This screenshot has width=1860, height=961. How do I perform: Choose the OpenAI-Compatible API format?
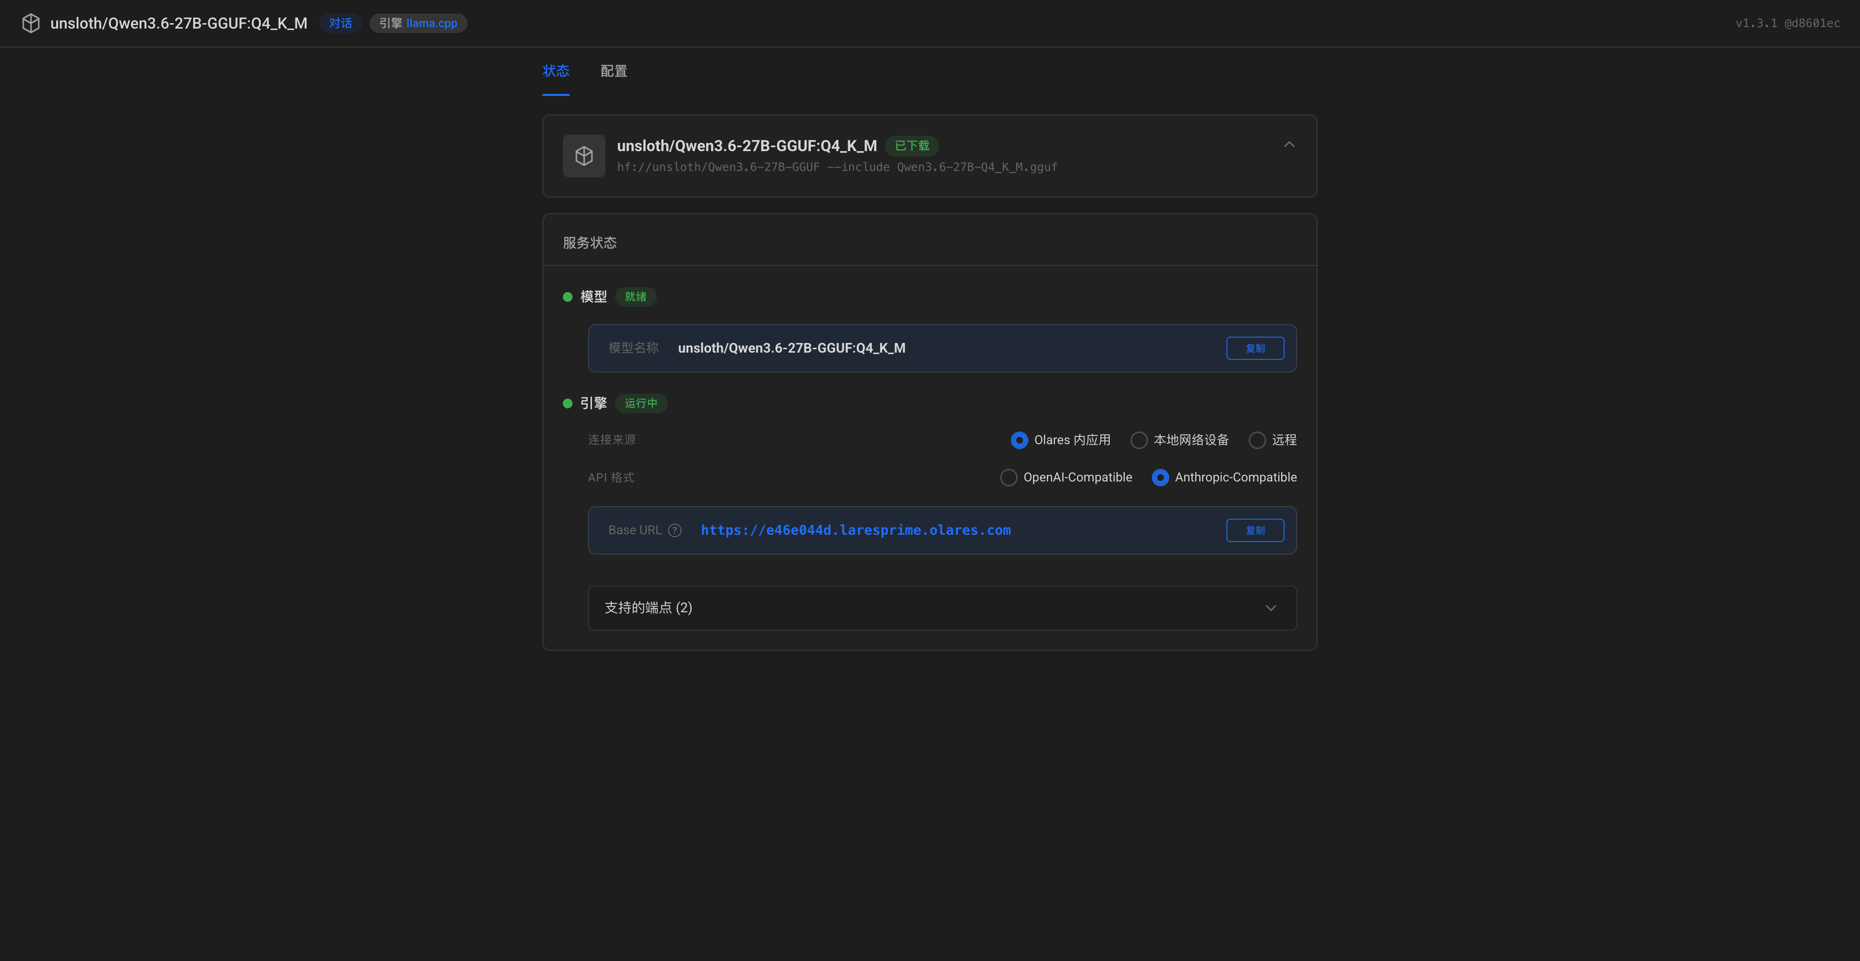(x=1067, y=477)
